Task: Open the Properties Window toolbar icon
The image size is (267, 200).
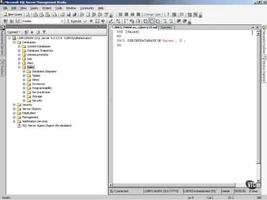Action: 106,14
